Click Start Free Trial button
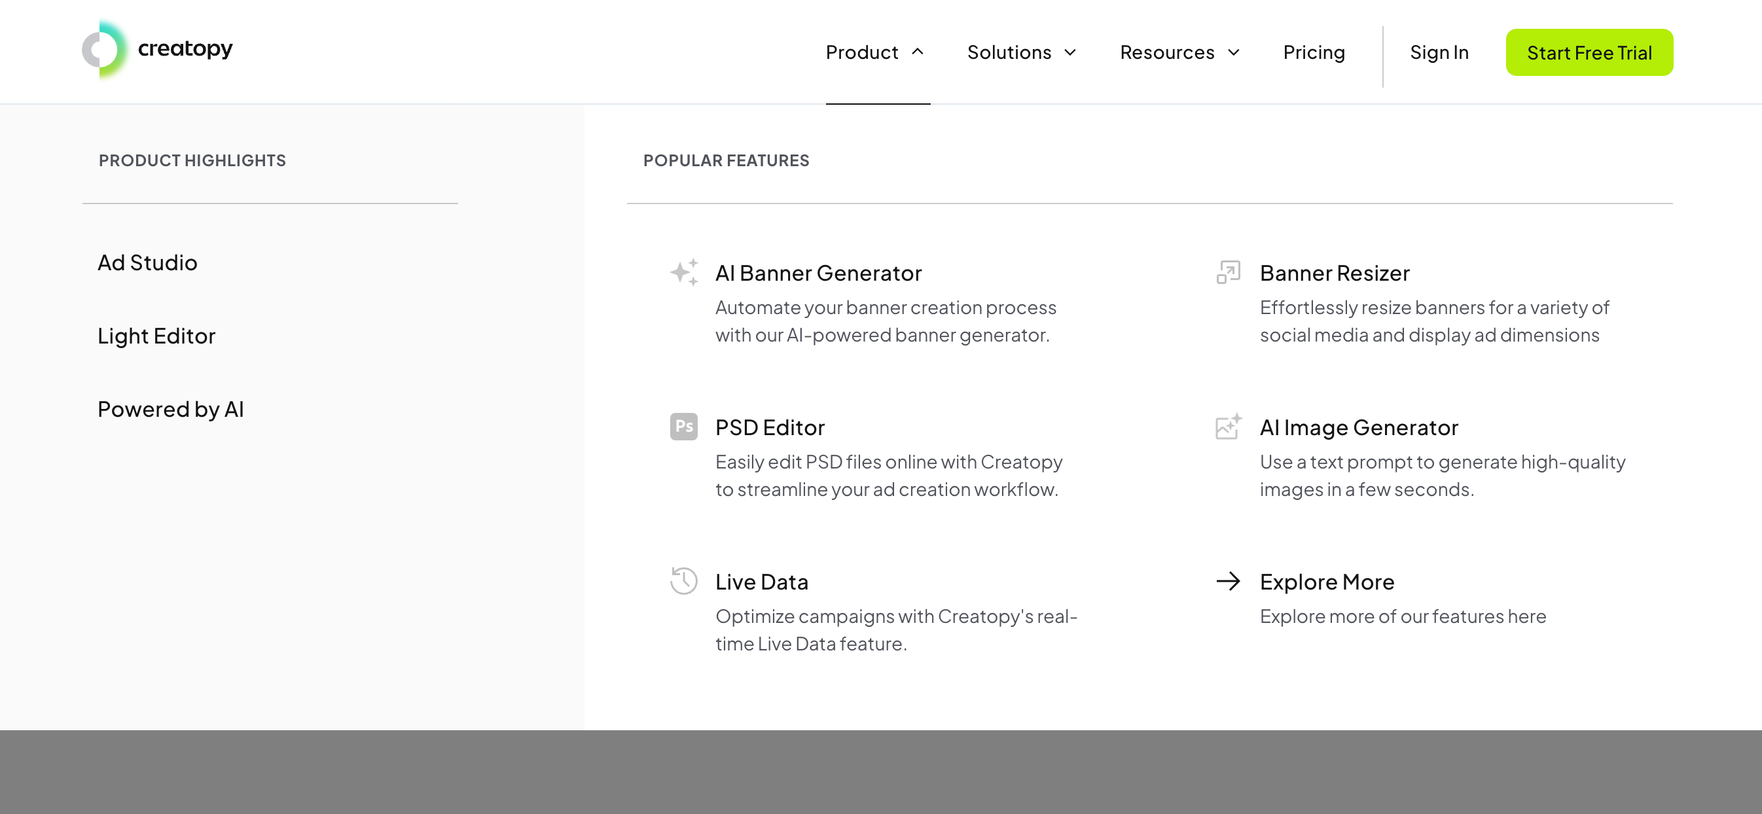Viewport: 1762px width, 814px height. (x=1589, y=52)
